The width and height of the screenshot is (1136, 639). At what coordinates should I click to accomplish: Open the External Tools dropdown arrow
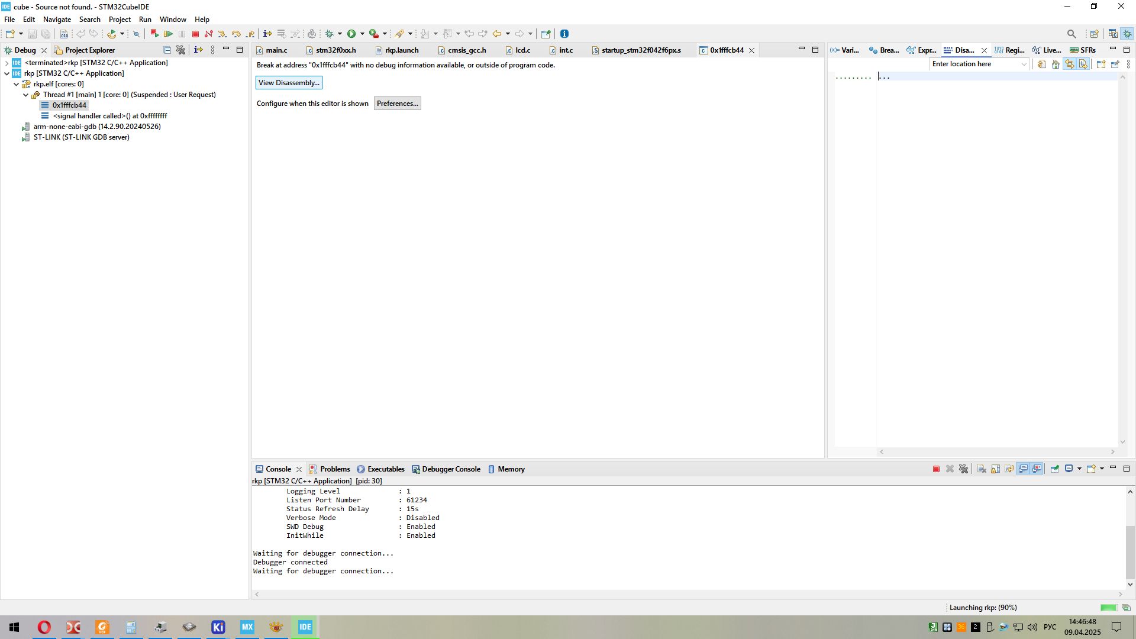[385, 34]
